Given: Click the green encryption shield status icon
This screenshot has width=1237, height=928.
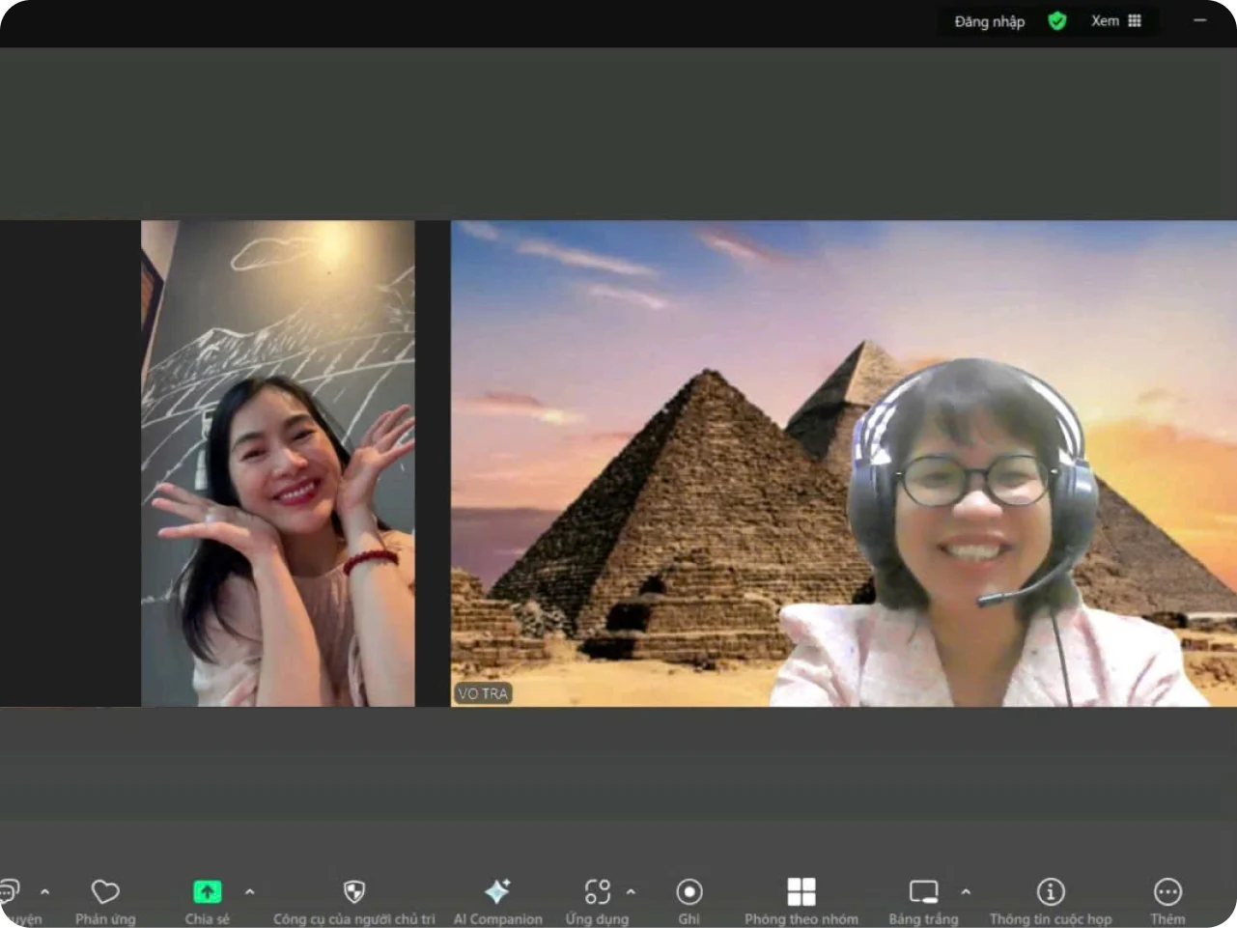Looking at the screenshot, I should (1057, 21).
